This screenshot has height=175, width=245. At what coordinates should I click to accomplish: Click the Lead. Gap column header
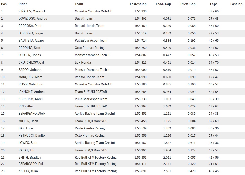point(163,4)
